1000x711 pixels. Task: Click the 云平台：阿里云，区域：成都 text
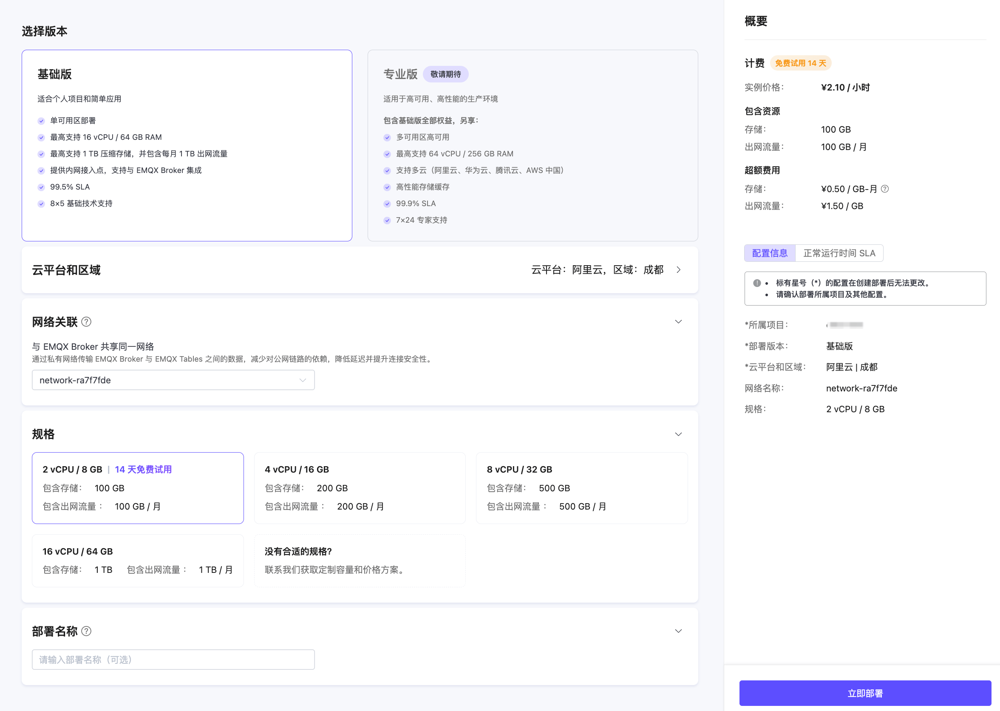pyautogui.click(x=597, y=270)
